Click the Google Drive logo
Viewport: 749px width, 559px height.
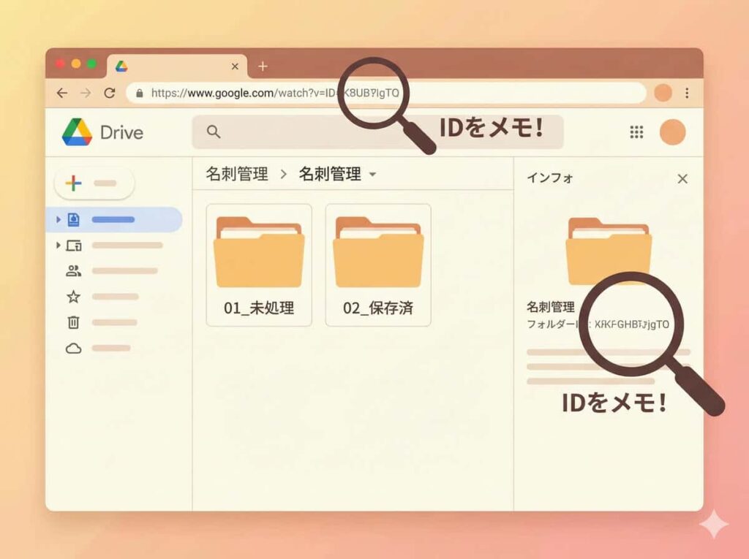point(77,132)
